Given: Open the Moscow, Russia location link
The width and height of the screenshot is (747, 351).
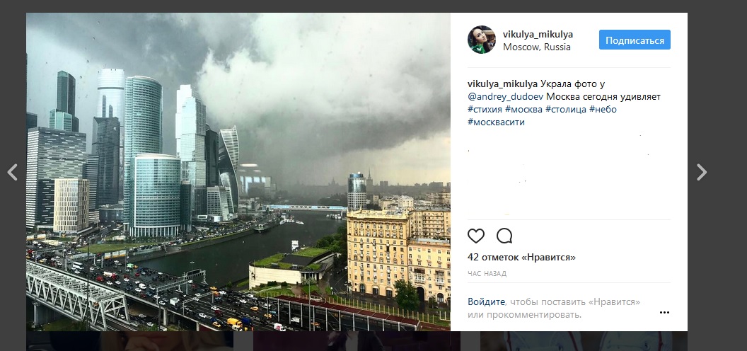Looking at the screenshot, I should point(536,47).
